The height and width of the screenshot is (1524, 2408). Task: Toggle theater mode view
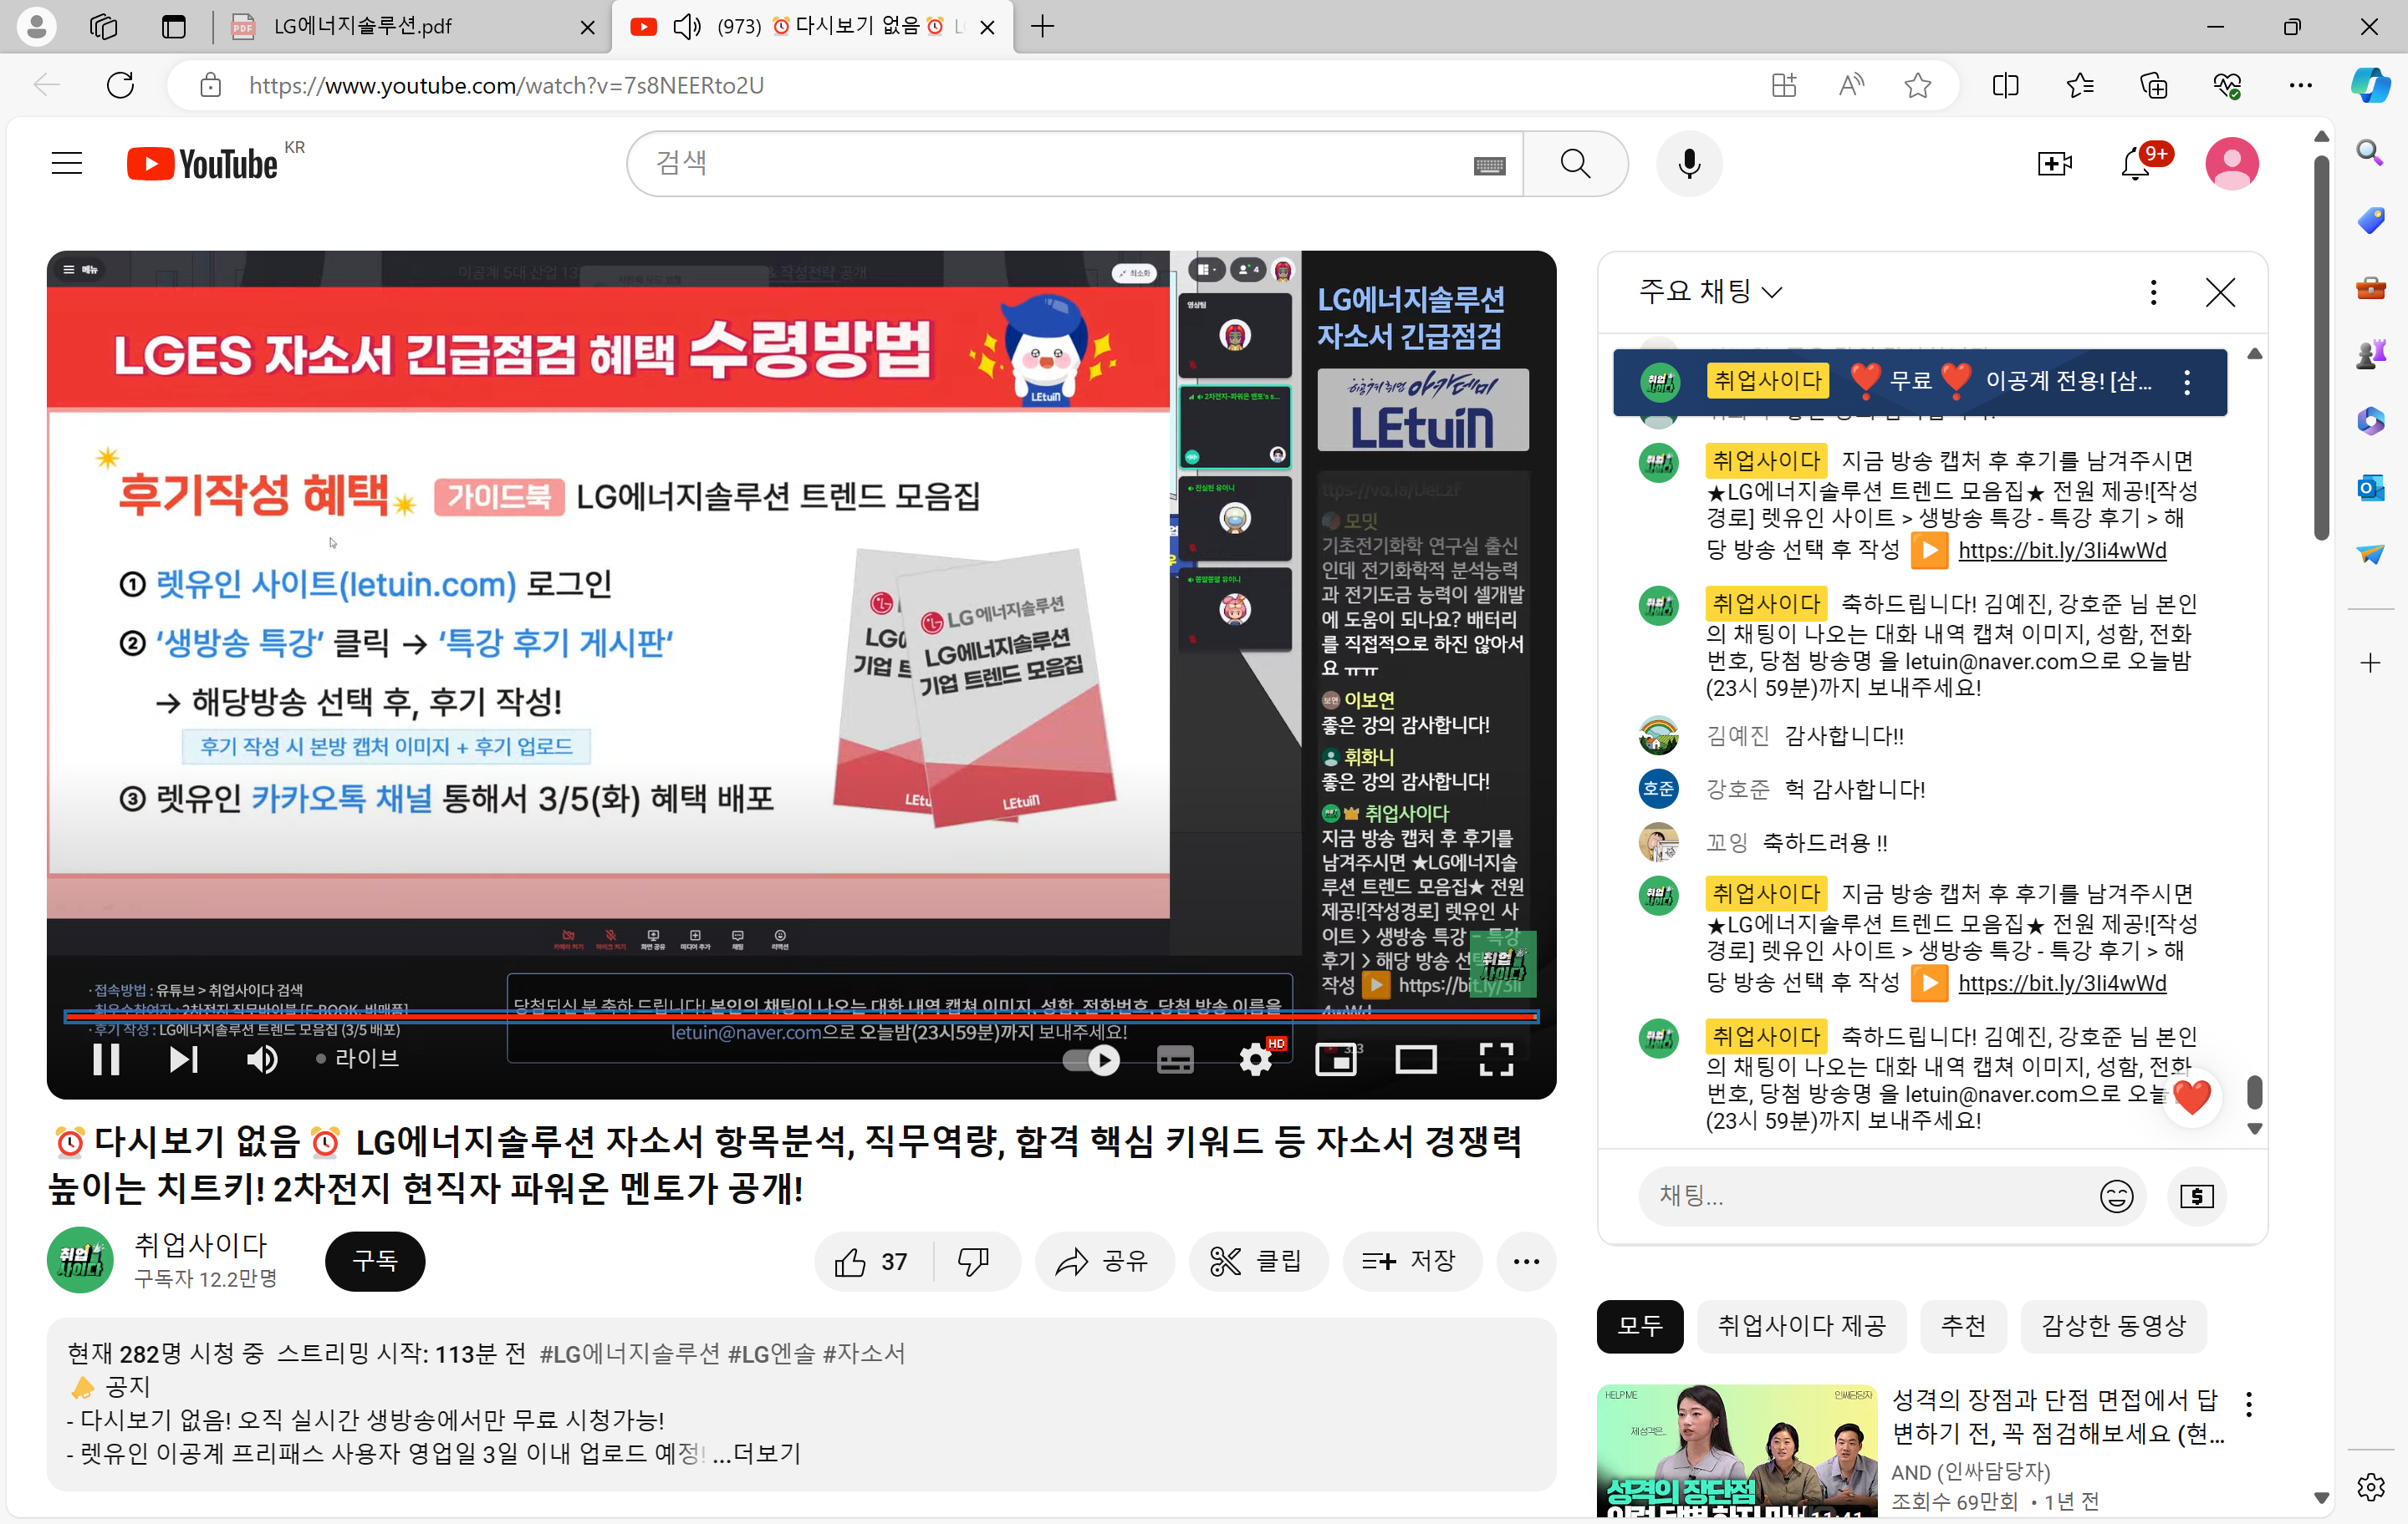point(1415,1059)
